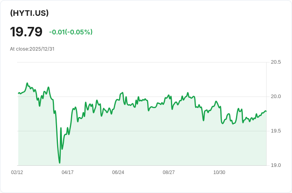Image resolution: width=292 pixels, height=193 pixels.
Task: Click the rightmost end of the price line
Action: (x=266, y=111)
